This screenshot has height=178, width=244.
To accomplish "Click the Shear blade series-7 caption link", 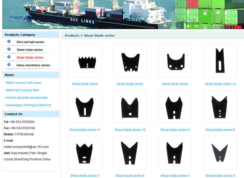I will pos(85,176).
